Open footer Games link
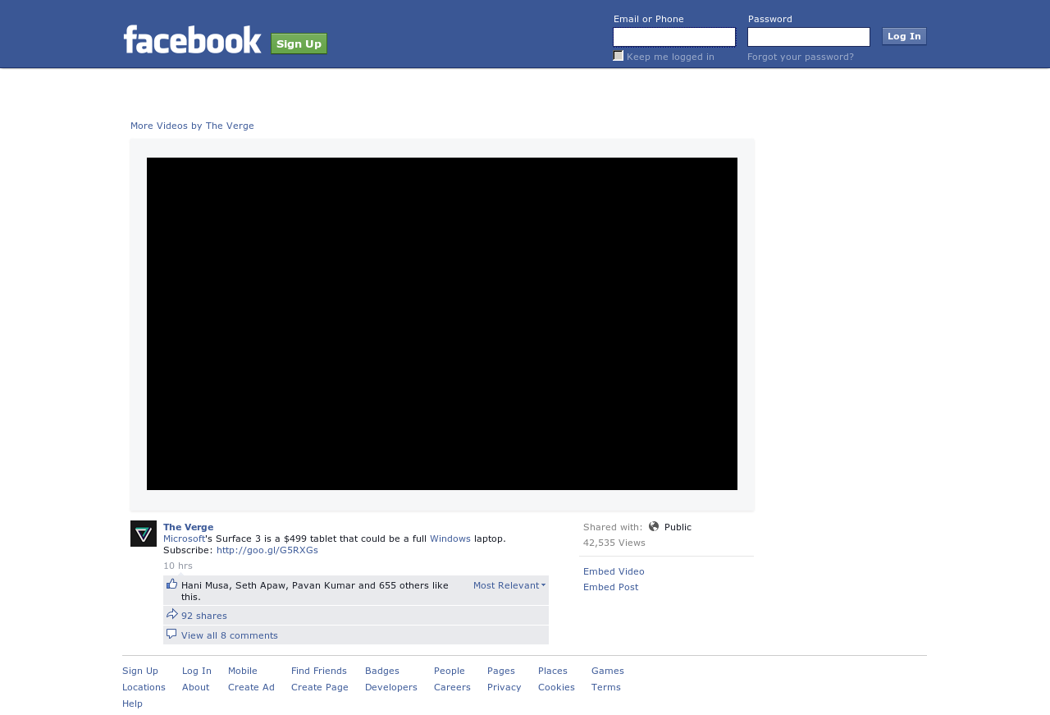The height and width of the screenshot is (715, 1050). [608, 671]
